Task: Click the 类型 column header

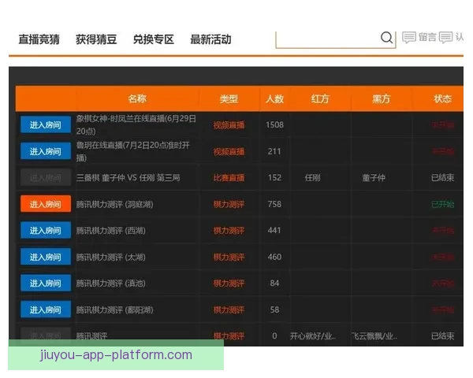Action: pos(229,98)
